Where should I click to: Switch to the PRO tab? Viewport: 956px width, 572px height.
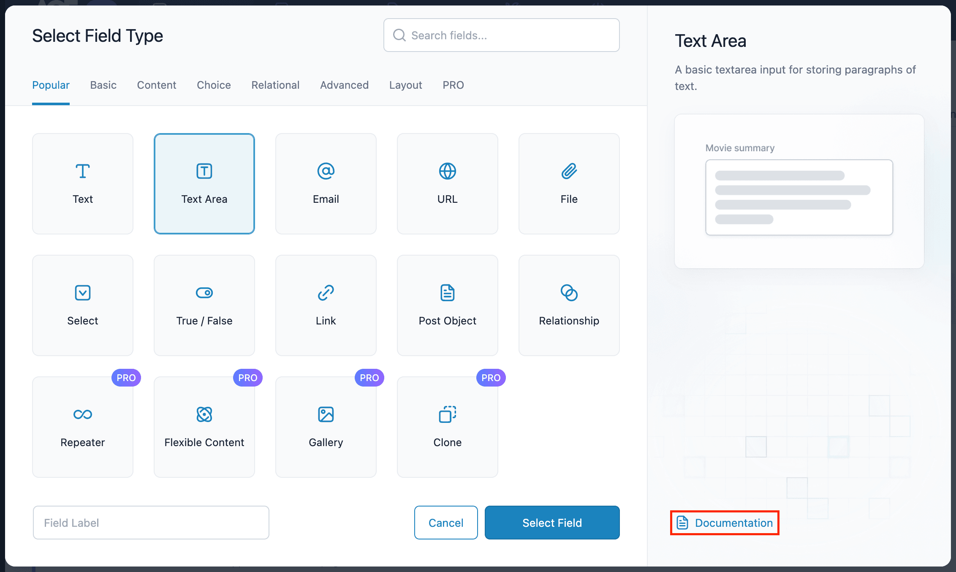(453, 84)
